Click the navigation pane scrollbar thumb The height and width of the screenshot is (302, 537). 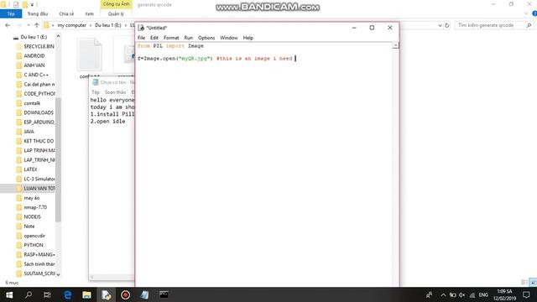click(58, 159)
